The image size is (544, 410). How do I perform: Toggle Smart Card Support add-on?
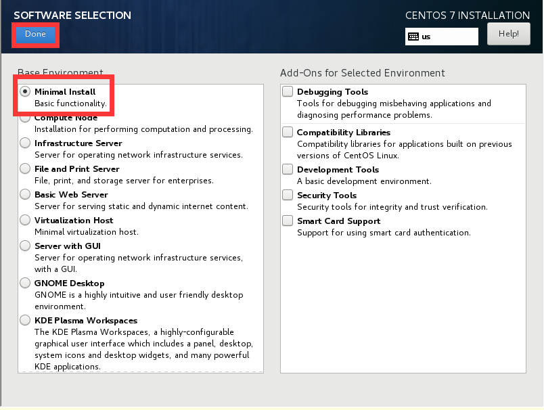(288, 221)
